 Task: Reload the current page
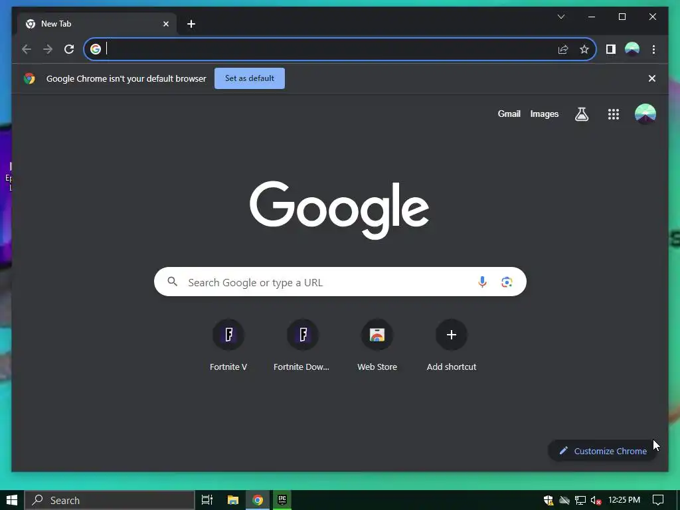click(x=69, y=49)
